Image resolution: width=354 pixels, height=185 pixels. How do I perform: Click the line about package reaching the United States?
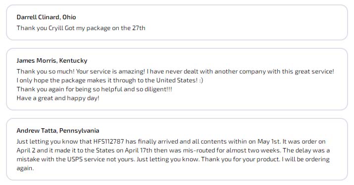(x=110, y=80)
